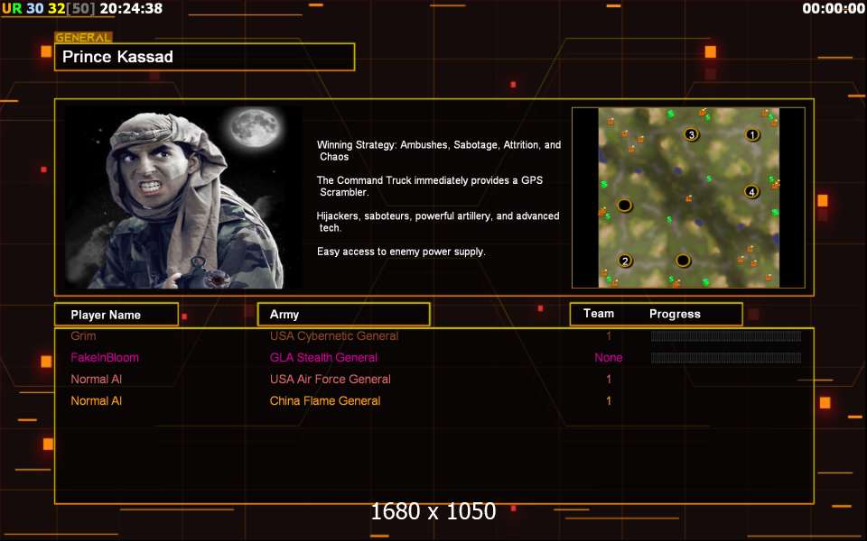Select start position marker 2 on minimap

point(625,261)
